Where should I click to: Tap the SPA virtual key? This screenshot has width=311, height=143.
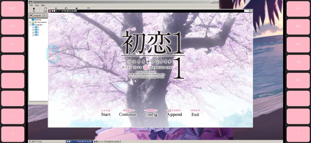coord(298,44)
